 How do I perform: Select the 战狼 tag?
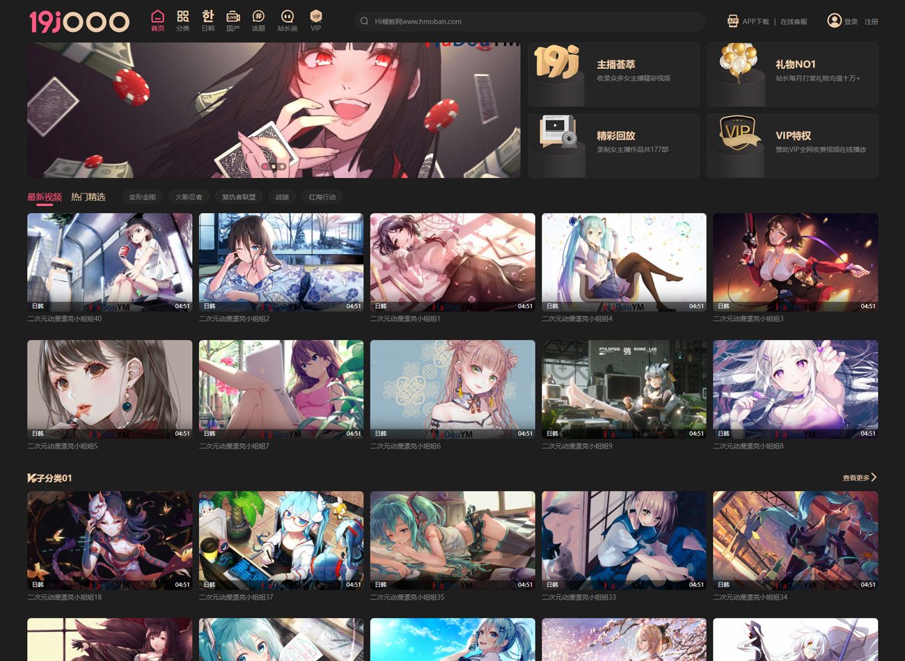click(282, 197)
